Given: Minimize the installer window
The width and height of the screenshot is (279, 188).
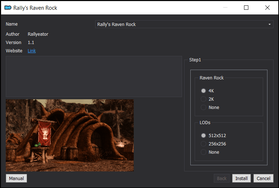Looking at the screenshot, I should pyautogui.click(x=225, y=8).
